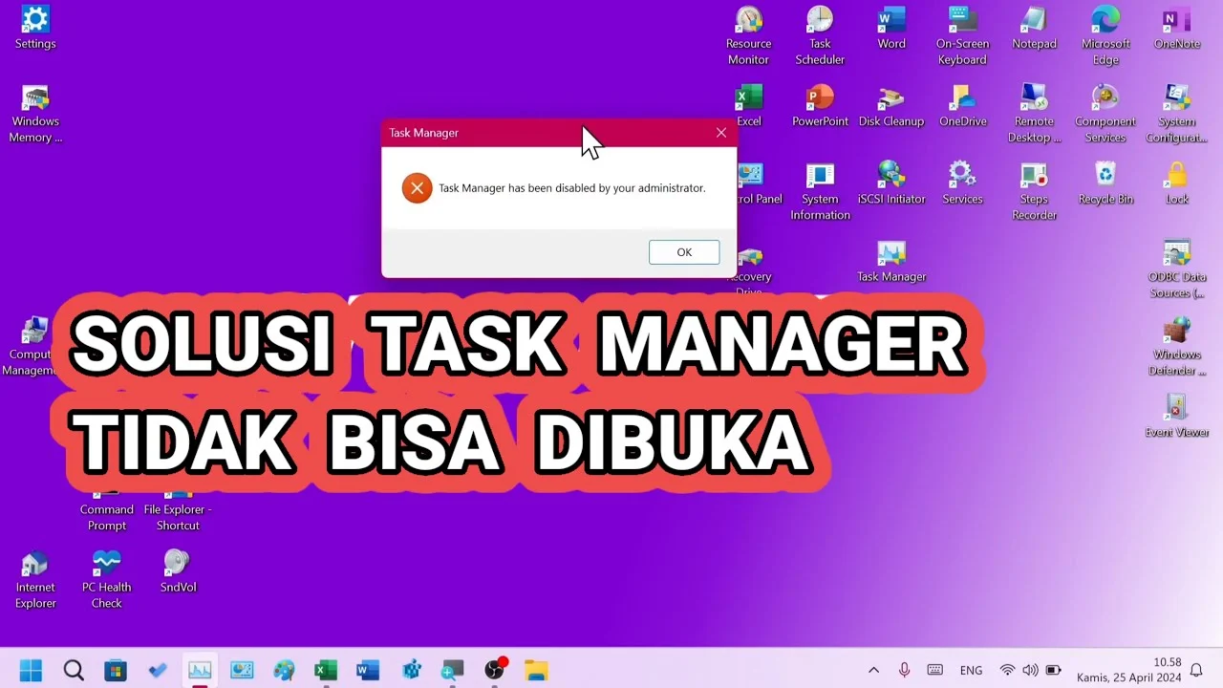
Task: Open the notification bell in the tray
Action: coord(1195,670)
